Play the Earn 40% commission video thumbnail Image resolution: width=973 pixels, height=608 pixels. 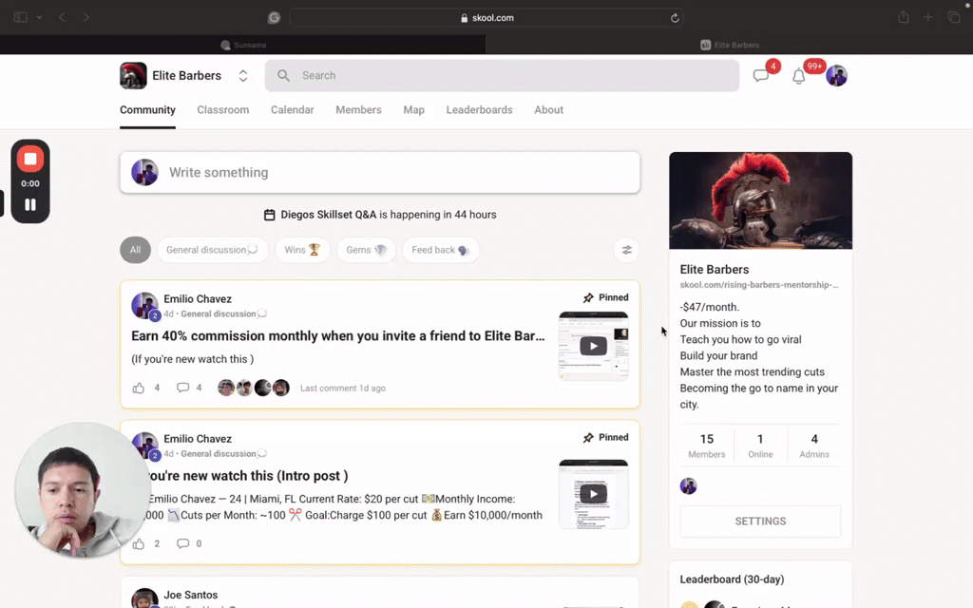click(x=593, y=346)
